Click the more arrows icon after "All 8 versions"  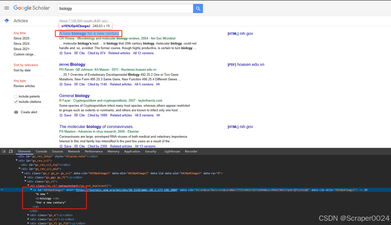click(158, 115)
